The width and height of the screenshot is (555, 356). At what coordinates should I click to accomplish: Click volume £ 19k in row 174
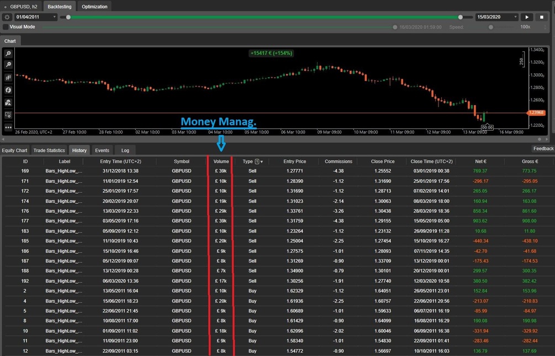[x=221, y=201]
